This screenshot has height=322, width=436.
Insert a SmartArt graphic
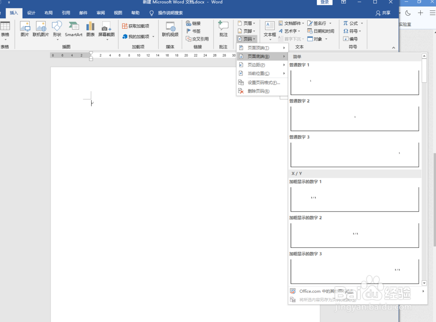[x=74, y=29]
